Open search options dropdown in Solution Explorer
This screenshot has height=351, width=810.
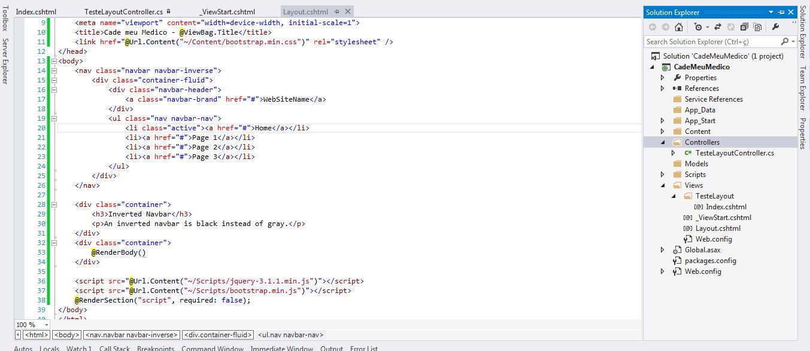point(793,42)
